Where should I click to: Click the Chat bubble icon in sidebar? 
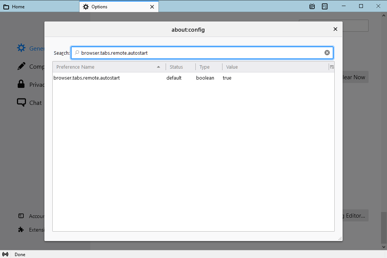click(21, 103)
